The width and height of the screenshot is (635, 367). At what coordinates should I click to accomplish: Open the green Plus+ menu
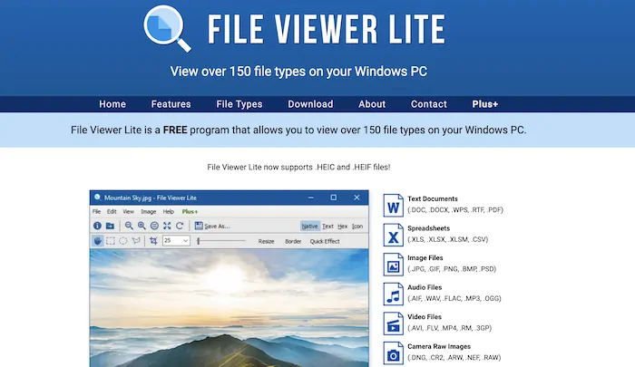click(190, 212)
